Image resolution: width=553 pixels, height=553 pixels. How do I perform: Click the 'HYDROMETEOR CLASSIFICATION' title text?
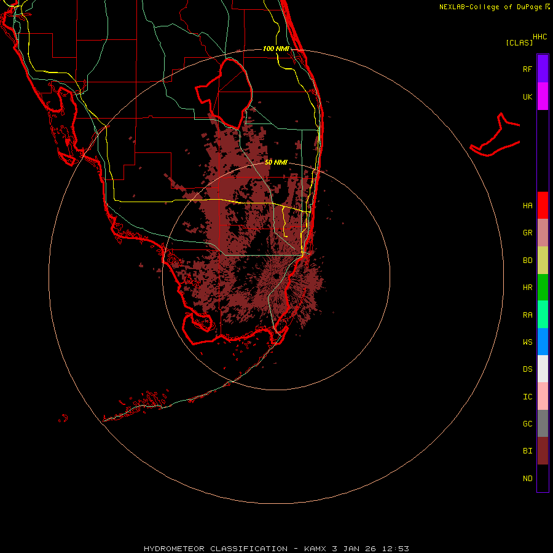[216, 549]
